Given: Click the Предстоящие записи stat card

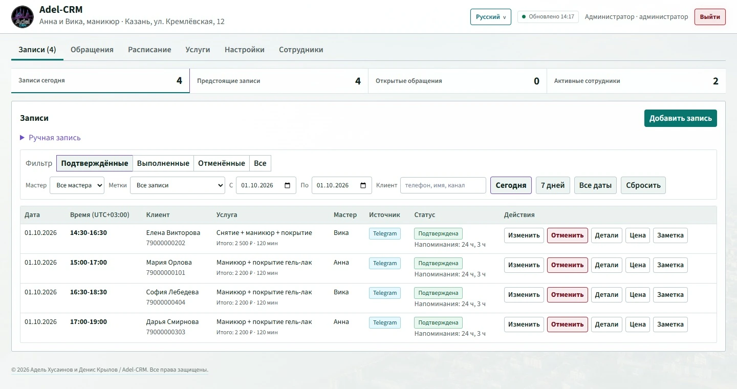Looking at the screenshot, I should (279, 81).
